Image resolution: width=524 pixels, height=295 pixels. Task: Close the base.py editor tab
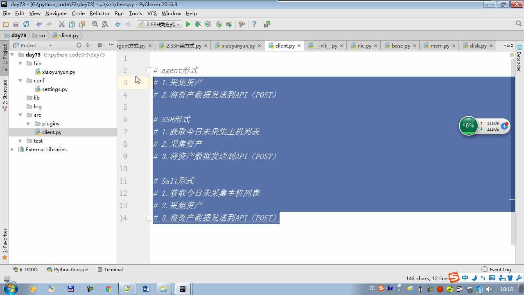[x=414, y=46]
